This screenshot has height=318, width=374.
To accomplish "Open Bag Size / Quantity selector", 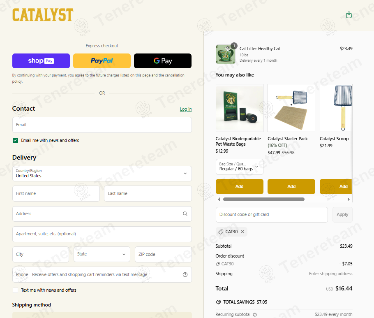I will [239, 167].
